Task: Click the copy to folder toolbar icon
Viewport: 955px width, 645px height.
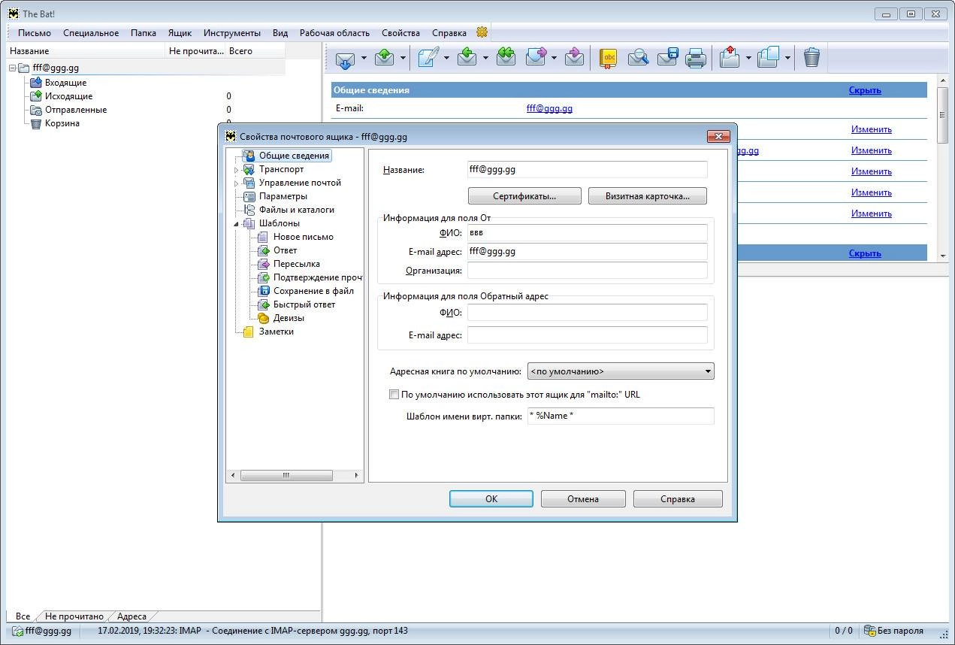Action: 769,58
